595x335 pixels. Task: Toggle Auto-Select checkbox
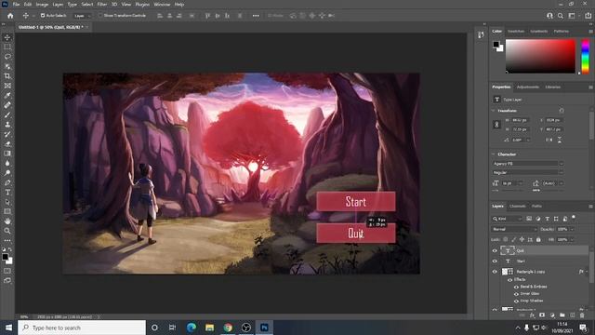click(x=43, y=16)
